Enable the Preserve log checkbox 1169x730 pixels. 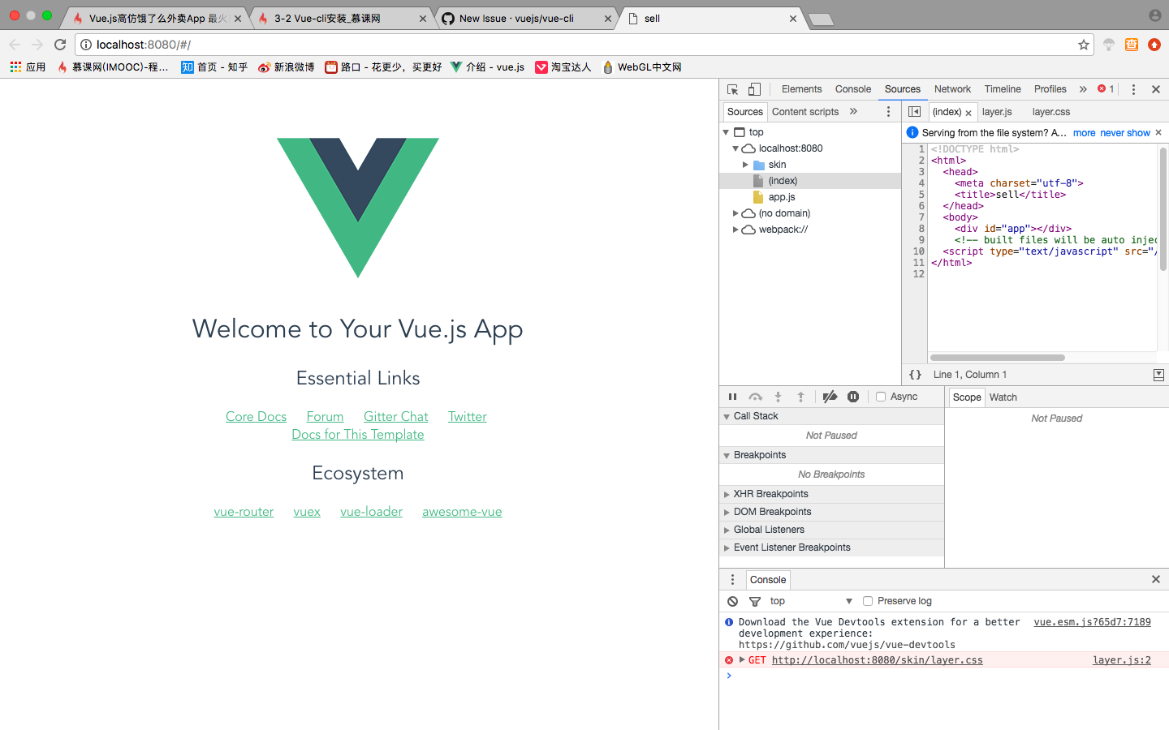pos(868,601)
